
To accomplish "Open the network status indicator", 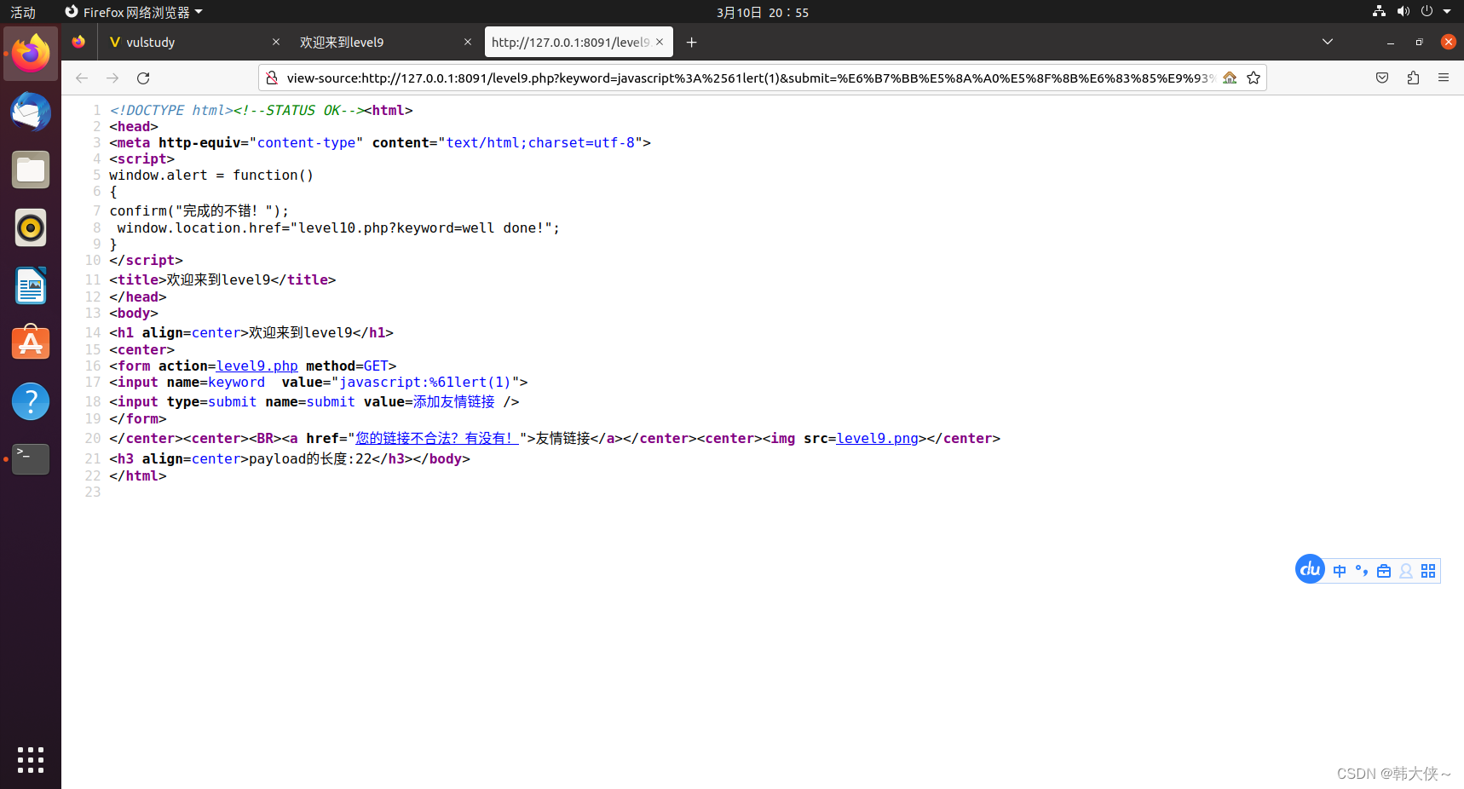I will [1379, 11].
